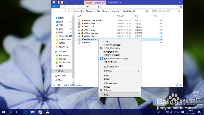This screenshot has width=204, height=115.
Task: Click the Explorer help question-mark icon
Action: [181, 7]
